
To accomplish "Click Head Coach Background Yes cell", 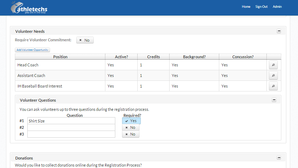I will [x=194, y=65].
